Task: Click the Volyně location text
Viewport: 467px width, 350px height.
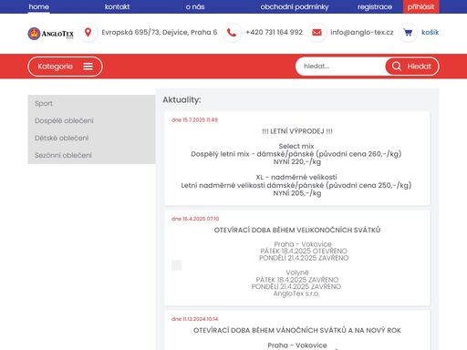Action: (297, 273)
